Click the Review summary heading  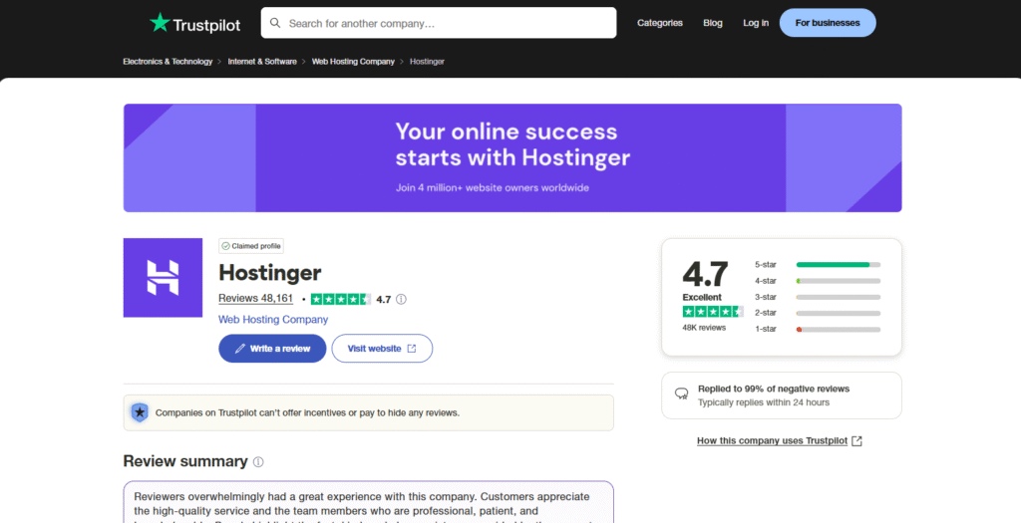[x=185, y=462]
